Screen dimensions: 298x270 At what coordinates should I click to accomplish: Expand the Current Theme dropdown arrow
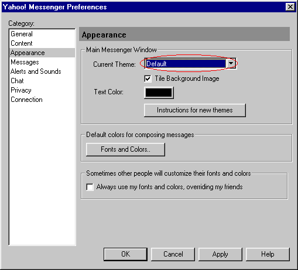231,63
